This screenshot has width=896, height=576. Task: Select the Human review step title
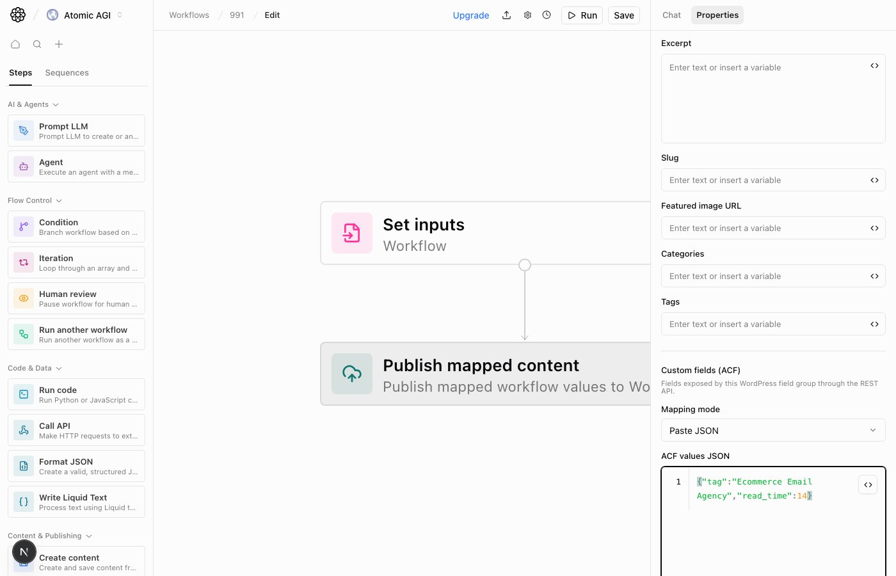68,294
